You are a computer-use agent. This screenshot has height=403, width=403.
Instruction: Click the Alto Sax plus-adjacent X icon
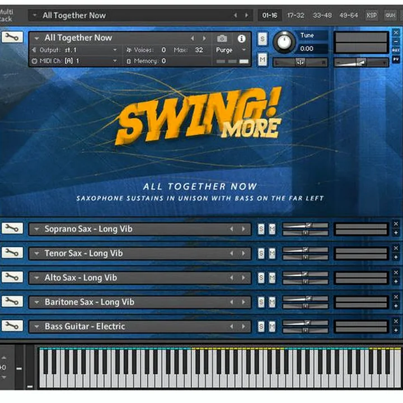[x=396, y=273]
